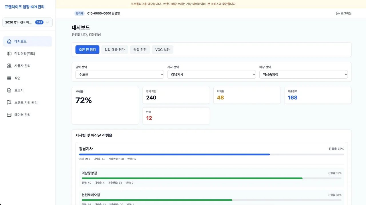Switch to the 일일 매출·원가 tab
The image size is (366, 205).
[115, 49]
